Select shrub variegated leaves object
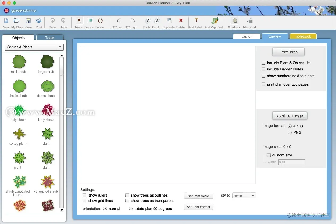 click(19, 182)
